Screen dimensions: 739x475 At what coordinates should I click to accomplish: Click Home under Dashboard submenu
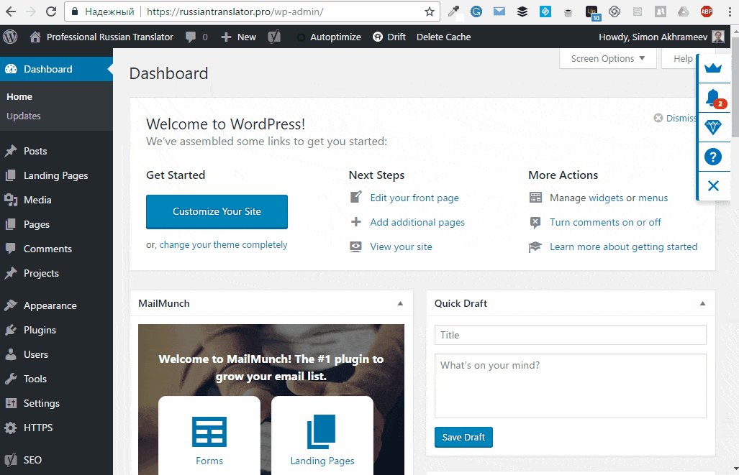point(19,96)
